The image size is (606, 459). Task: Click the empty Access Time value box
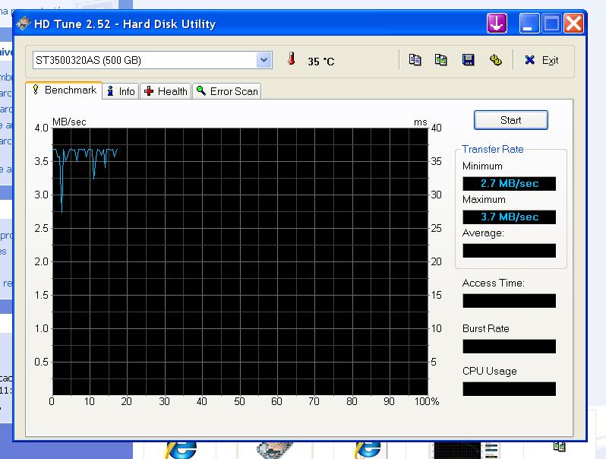[x=509, y=301]
